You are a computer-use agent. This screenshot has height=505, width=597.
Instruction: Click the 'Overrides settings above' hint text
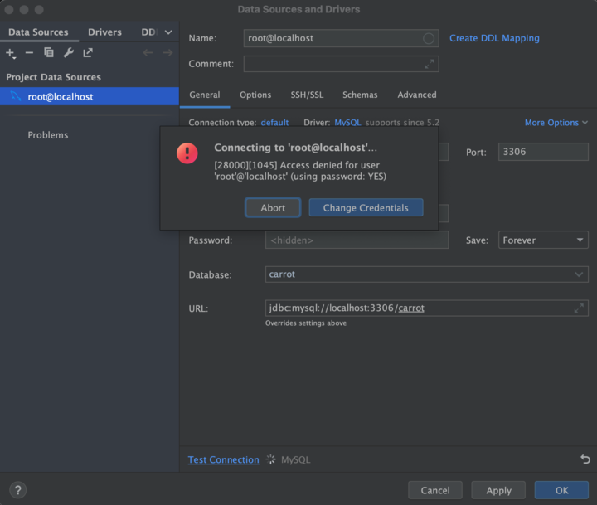click(306, 323)
